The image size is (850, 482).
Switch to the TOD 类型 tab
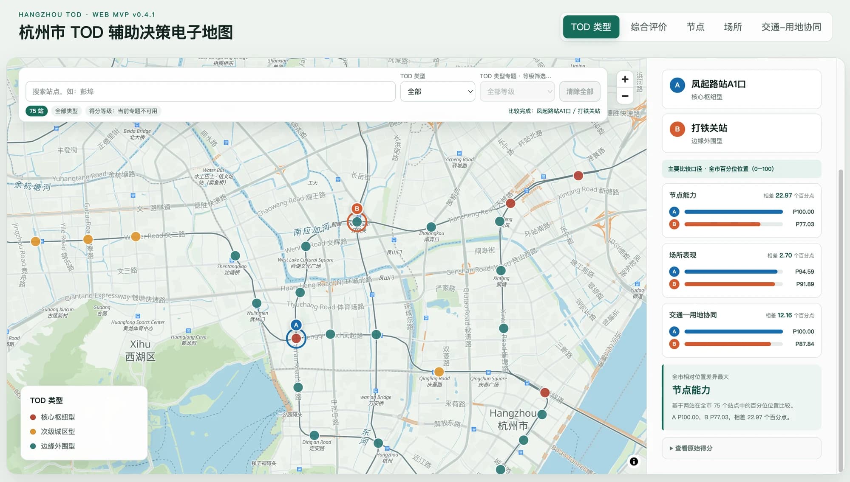pos(591,27)
